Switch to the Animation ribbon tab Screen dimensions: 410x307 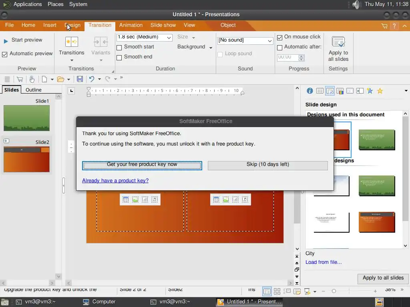pyautogui.click(x=131, y=25)
